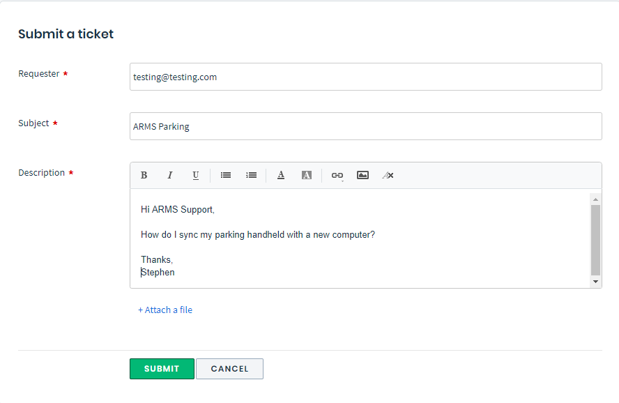Submit the support ticket
This screenshot has height=403, width=619.
point(162,369)
